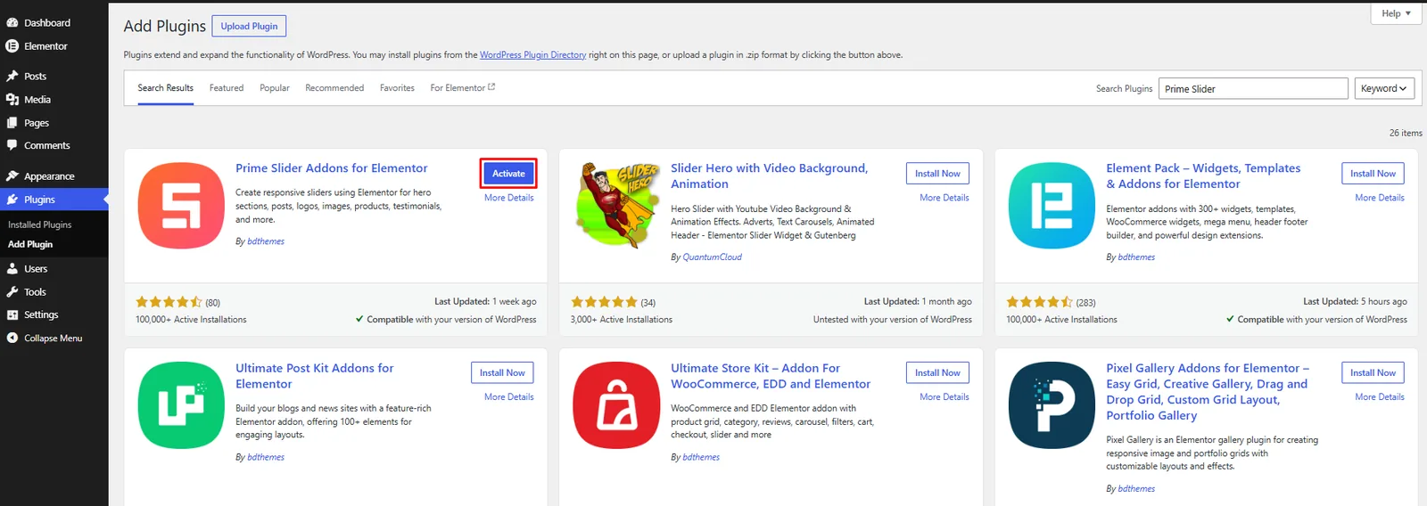Click the Settings sidebar icon
The height and width of the screenshot is (506, 1427).
tap(12, 314)
